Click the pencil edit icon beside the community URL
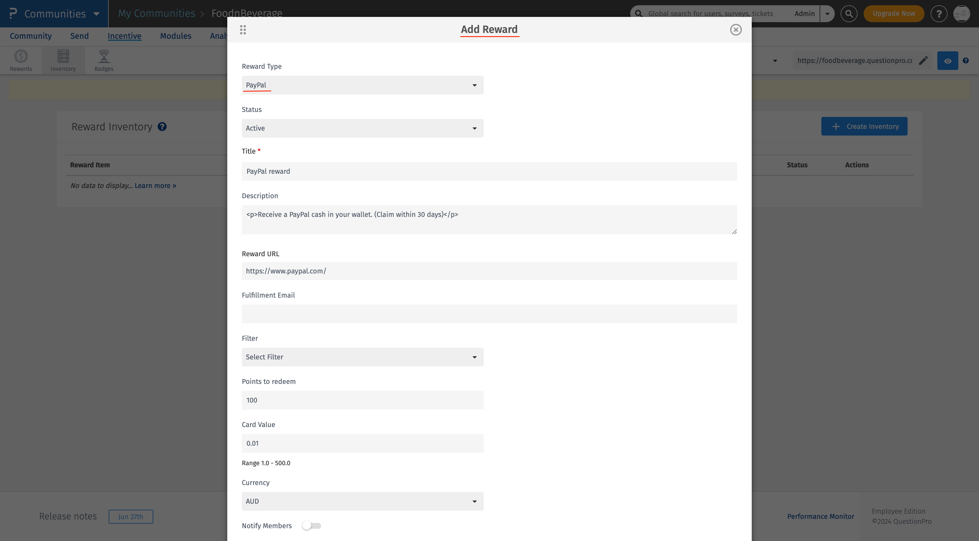The image size is (979, 541). click(923, 61)
